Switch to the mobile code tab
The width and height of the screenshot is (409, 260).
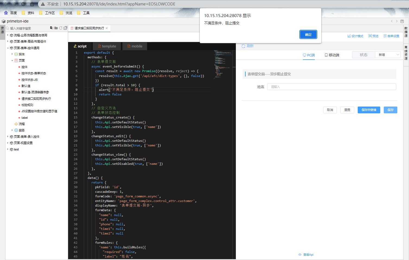tap(135, 46)
